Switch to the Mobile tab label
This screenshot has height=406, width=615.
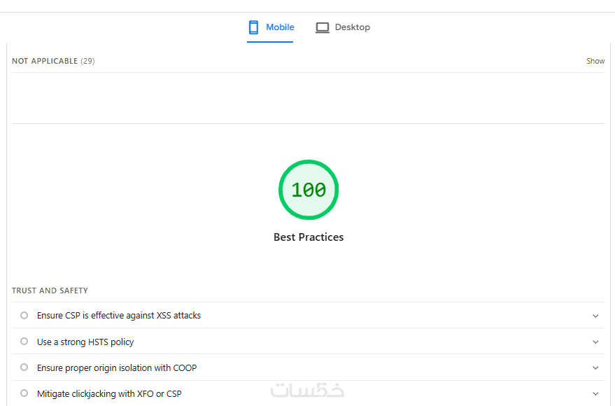280,27
